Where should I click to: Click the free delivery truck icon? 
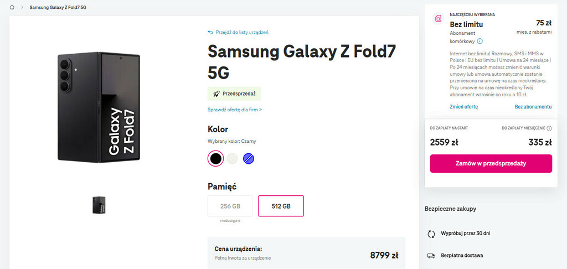pyautogui.click(x=431, y=256)
